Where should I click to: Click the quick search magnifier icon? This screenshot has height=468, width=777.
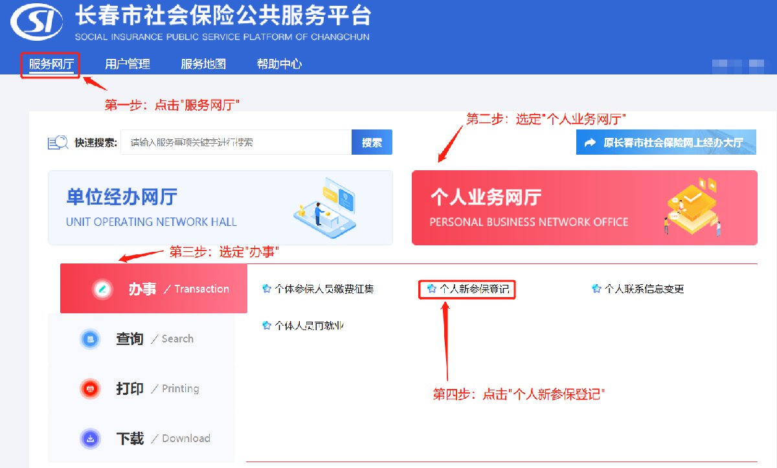pyautogui.click(x=58, y=142)
